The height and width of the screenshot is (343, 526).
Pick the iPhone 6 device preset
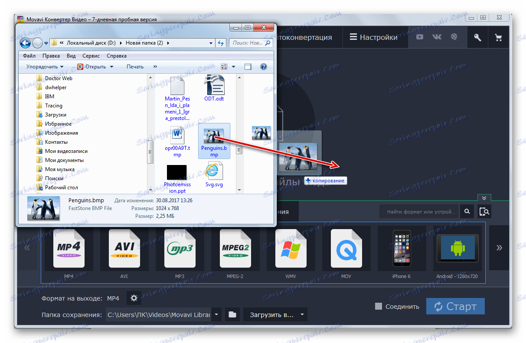click(x=402, y=249)
